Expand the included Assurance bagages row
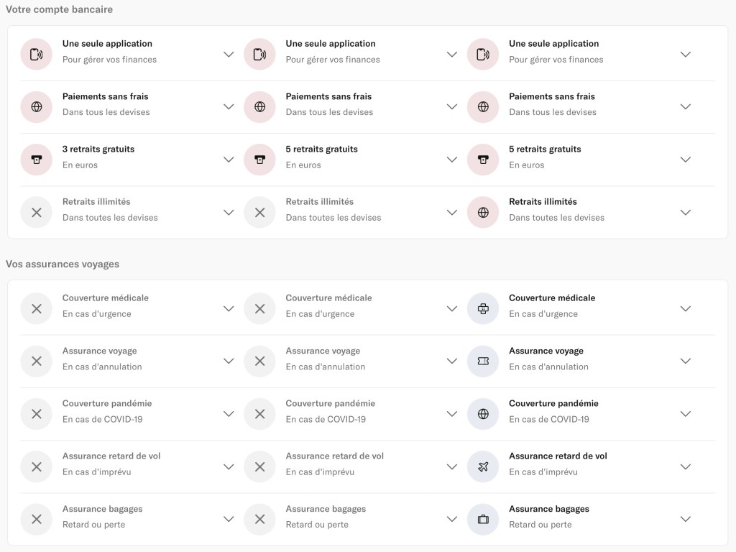This screenshot has height=552, width=736. point(686,519)
